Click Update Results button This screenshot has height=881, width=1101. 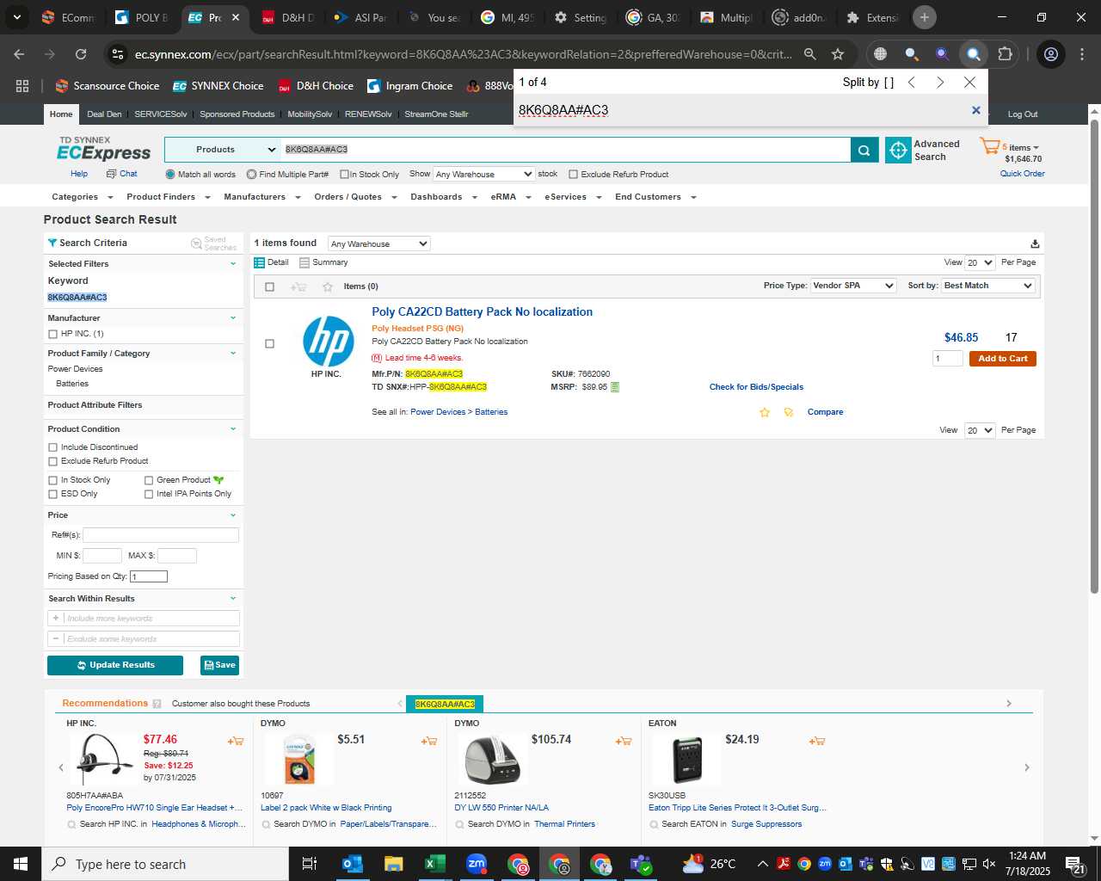tap(115, 665)
